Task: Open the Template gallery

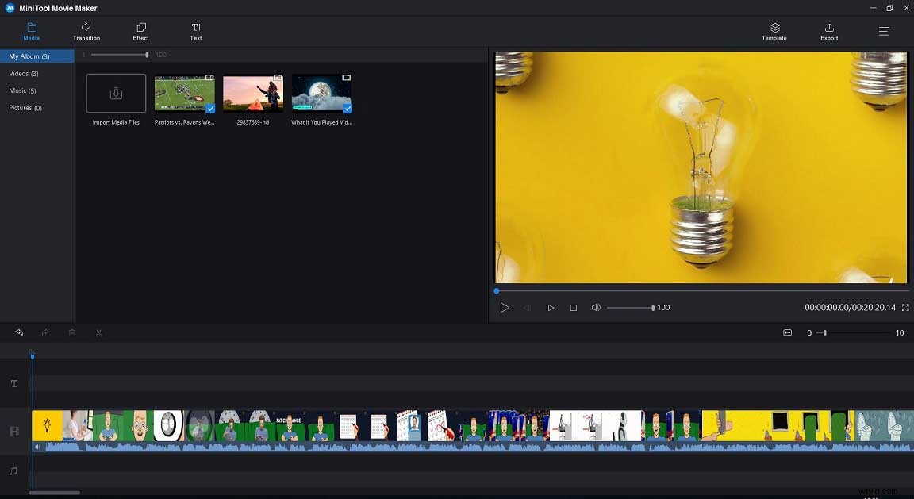Action: (774, 32)
